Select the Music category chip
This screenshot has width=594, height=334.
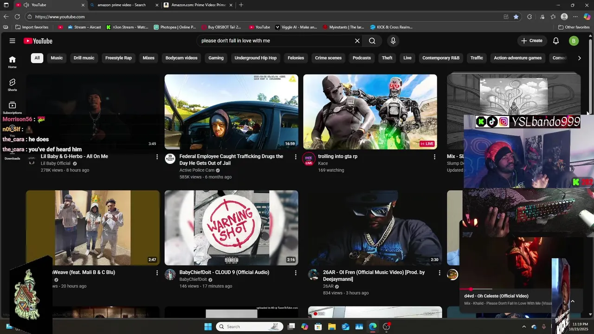[x=57, y=58]
